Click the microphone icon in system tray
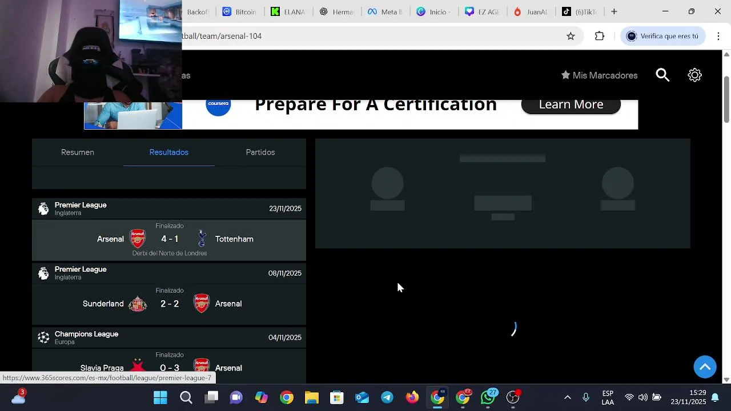The image size is (731, 411). tap(586, 397)
